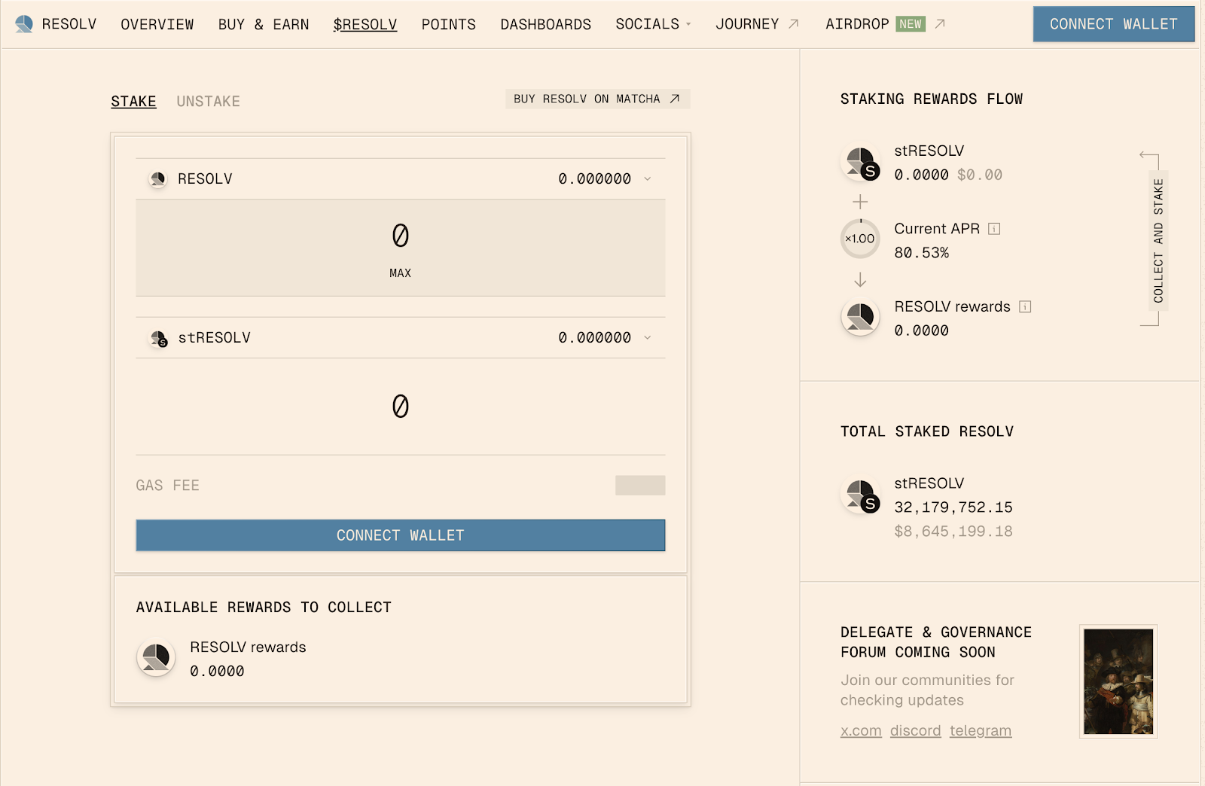Viewport: 1205px width, 786px height.
Task: Click the painting thumbnail in the governance section
Action: coord(1118,681)
